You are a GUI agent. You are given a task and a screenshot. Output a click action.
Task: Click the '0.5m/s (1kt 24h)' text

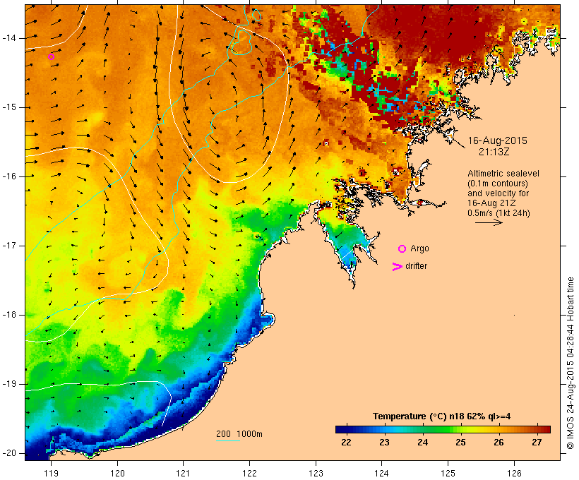coord(499,213)
